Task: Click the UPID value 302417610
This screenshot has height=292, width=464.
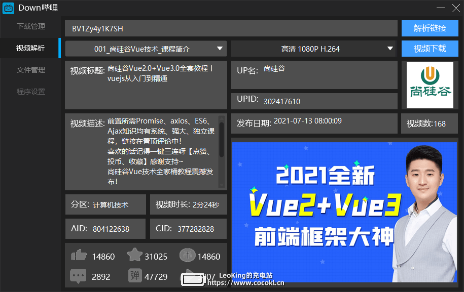Action: [282, 102]
